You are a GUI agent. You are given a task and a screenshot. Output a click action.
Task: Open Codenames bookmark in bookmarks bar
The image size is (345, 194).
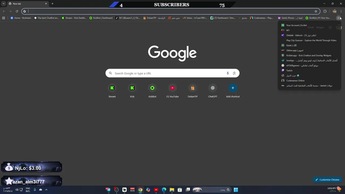(x=262, y=18)
